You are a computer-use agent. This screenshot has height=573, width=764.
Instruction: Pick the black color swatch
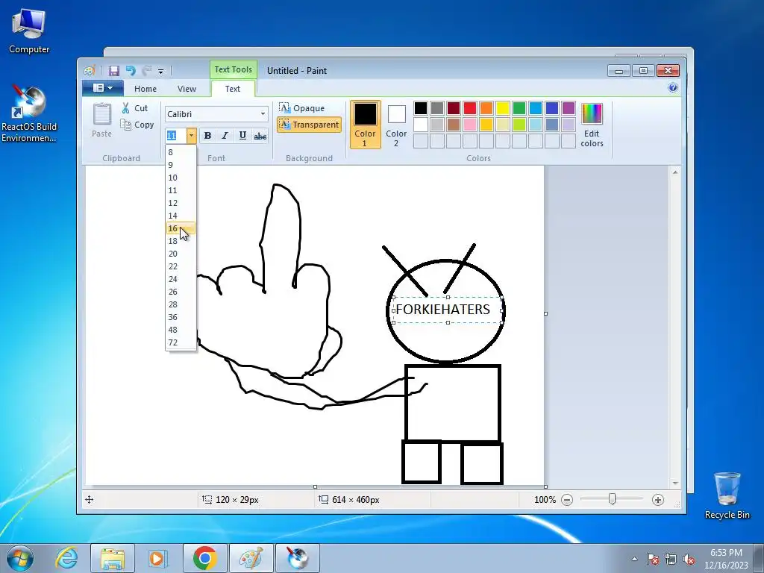(421, 108)
